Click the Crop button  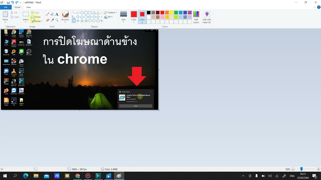[35, 12]
